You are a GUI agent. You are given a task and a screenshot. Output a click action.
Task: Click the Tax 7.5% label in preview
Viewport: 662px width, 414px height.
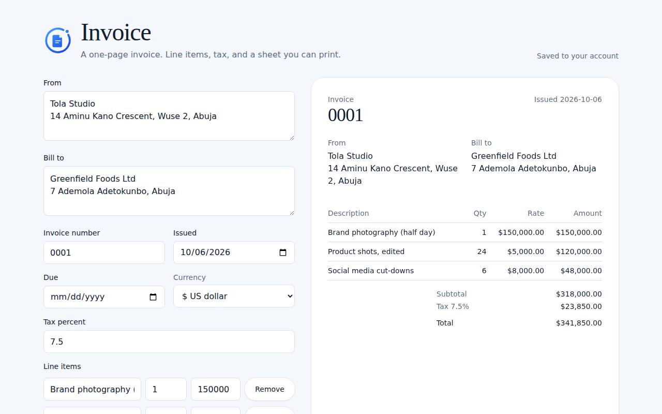[x=453, y=306]
